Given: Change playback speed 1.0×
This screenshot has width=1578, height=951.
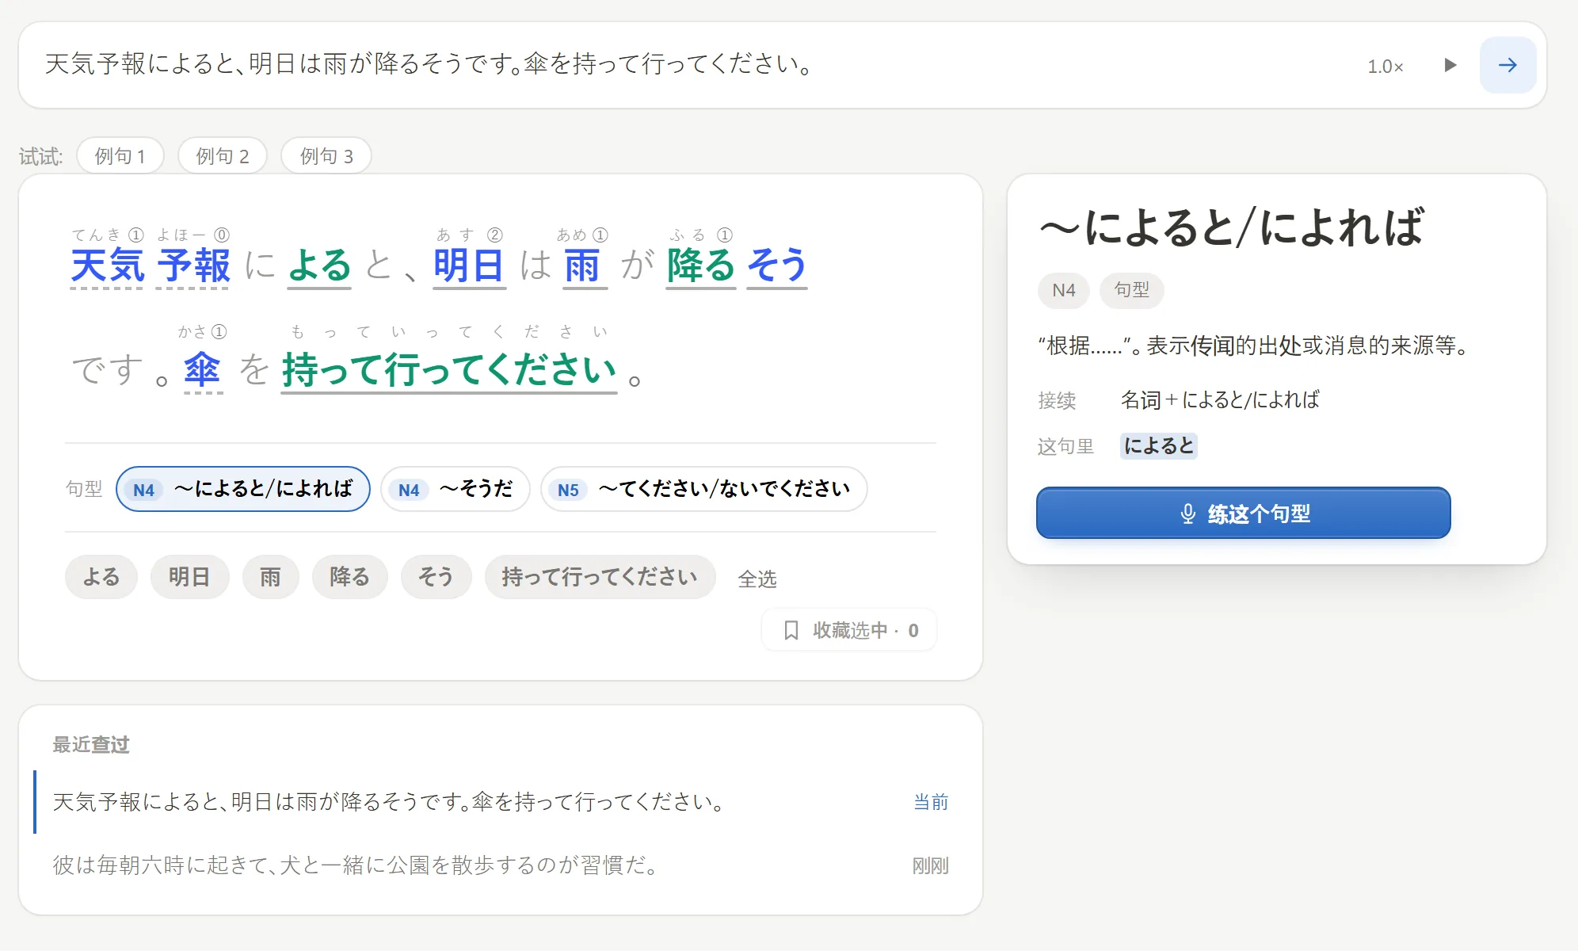Looking at the screenshot, I should click(x=1385, y=67).
